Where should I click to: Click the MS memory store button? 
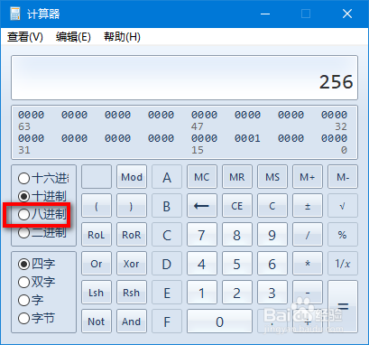pos(272,177)
